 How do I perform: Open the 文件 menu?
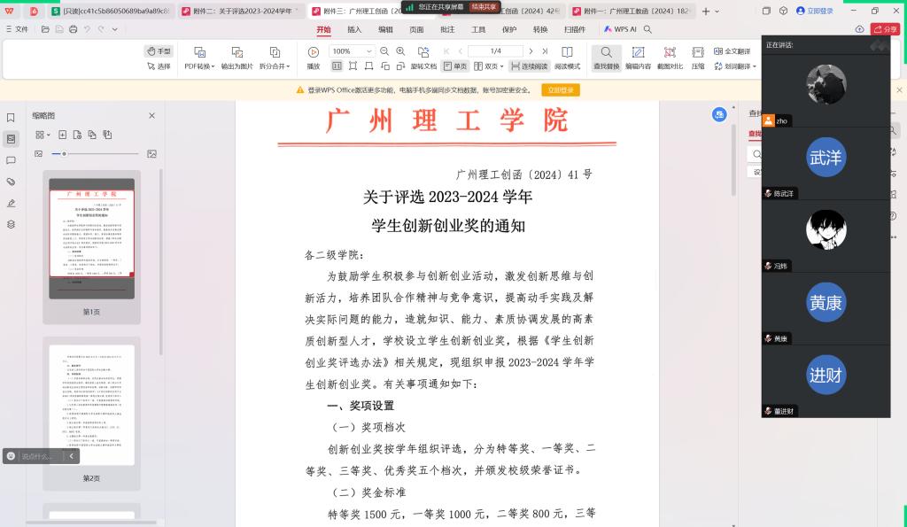(x=17, y=29)
